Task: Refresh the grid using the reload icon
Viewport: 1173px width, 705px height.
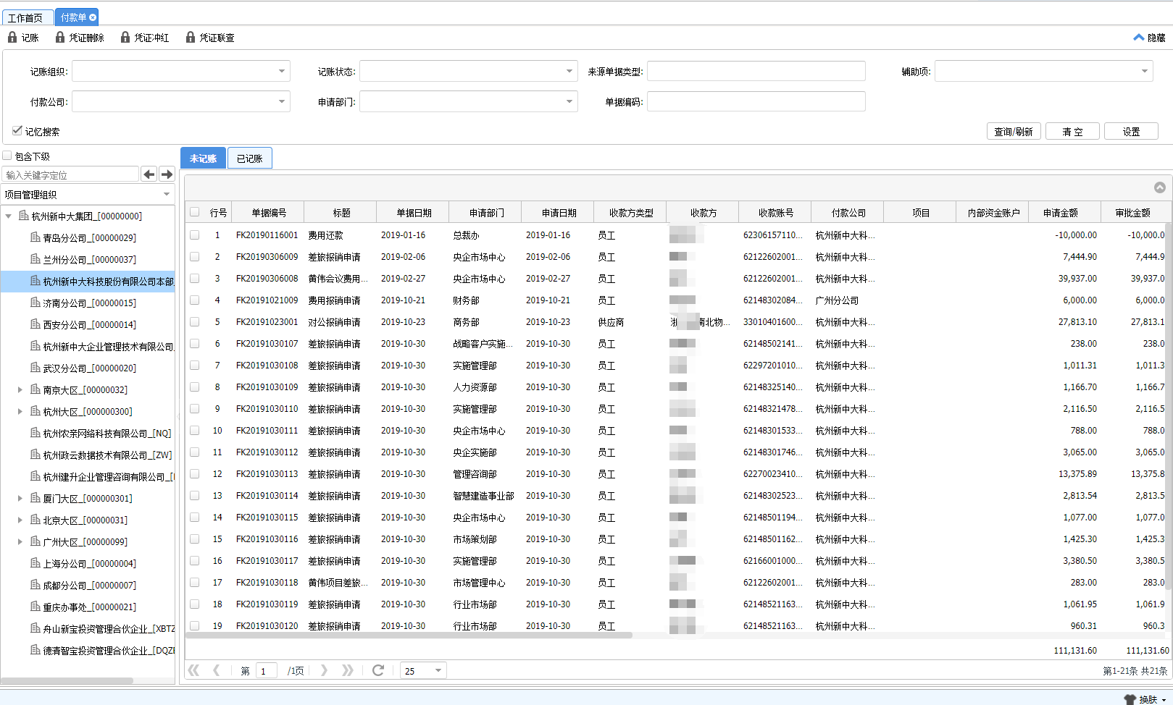Action: click(x=378, y=670)
